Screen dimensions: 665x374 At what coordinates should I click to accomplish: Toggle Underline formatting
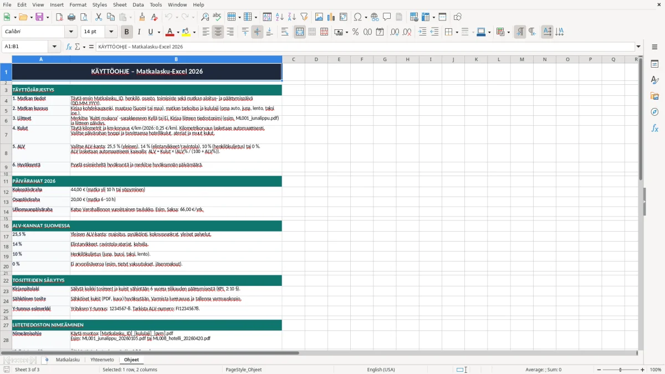point(150,32)
